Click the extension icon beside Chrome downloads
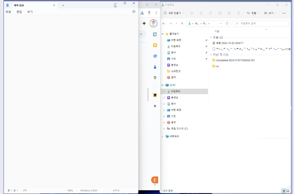The height and width of the screenshot is (194, 294). coord(149,13)
